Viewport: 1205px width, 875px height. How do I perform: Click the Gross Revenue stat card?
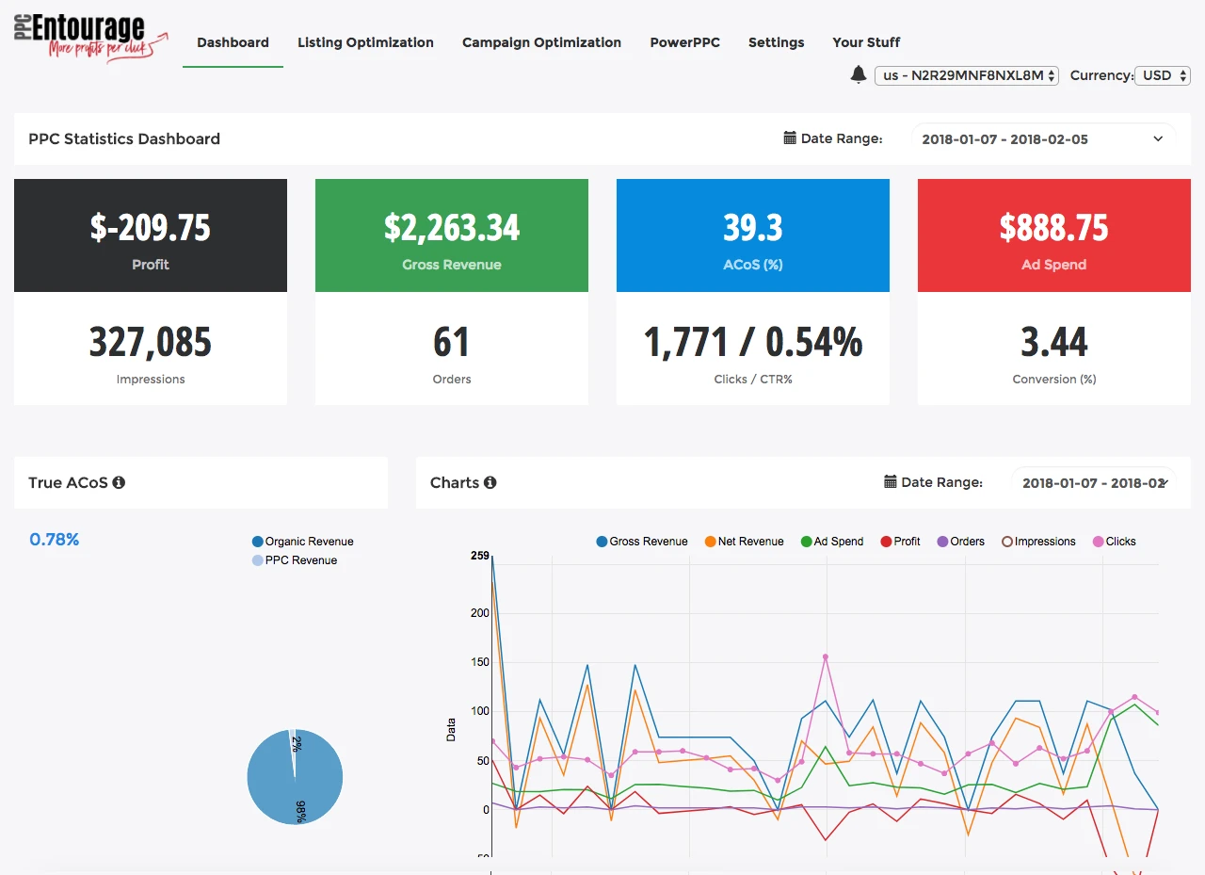[x=452, y=235]
